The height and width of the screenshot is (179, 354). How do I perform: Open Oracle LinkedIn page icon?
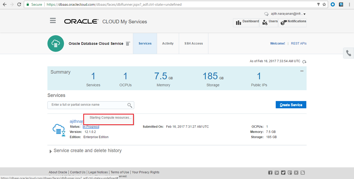click(x=277, y=173)
